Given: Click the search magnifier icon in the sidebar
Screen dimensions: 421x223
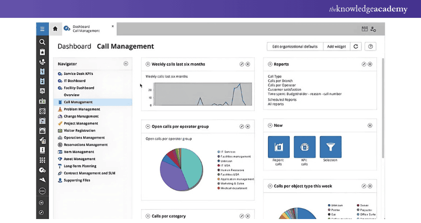Looking at the screenshot, I should point(43,42).
